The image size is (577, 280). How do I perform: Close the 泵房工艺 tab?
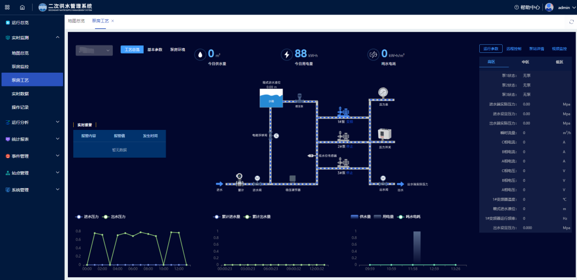(113, 21)
